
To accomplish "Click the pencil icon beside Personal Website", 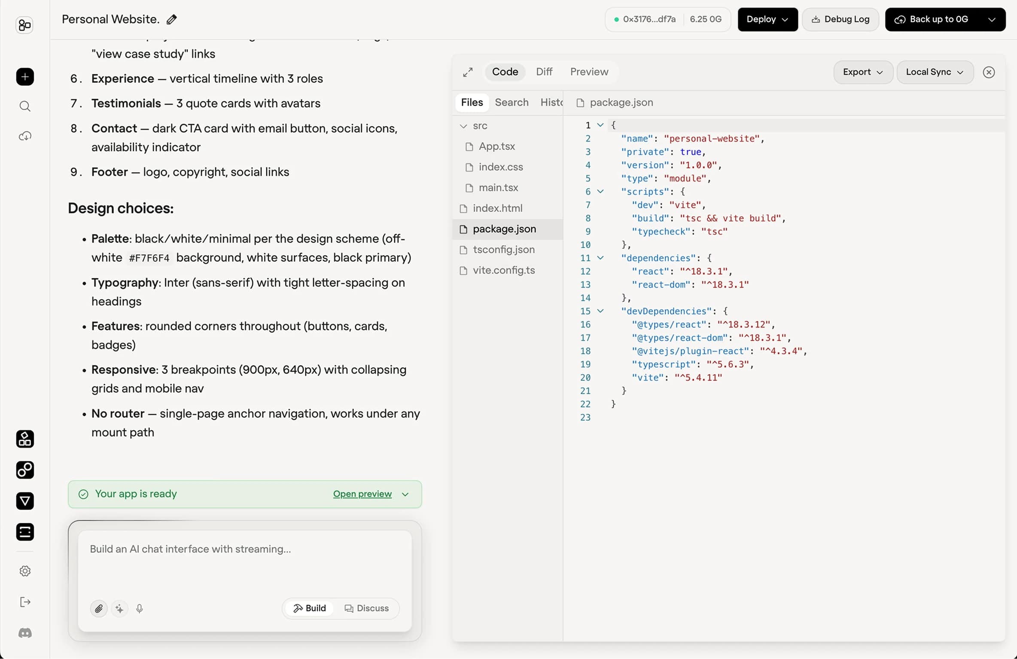I will [x=171, y=19].
